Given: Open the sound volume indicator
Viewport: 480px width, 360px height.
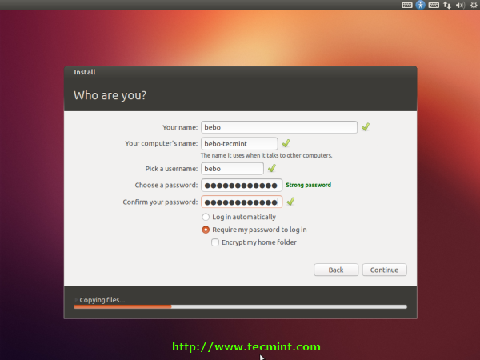Looking at the screenshot, I should (460, 6).
